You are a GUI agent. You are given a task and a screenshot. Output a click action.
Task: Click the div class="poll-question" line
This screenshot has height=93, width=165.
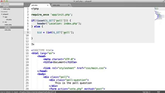[69, 80]
